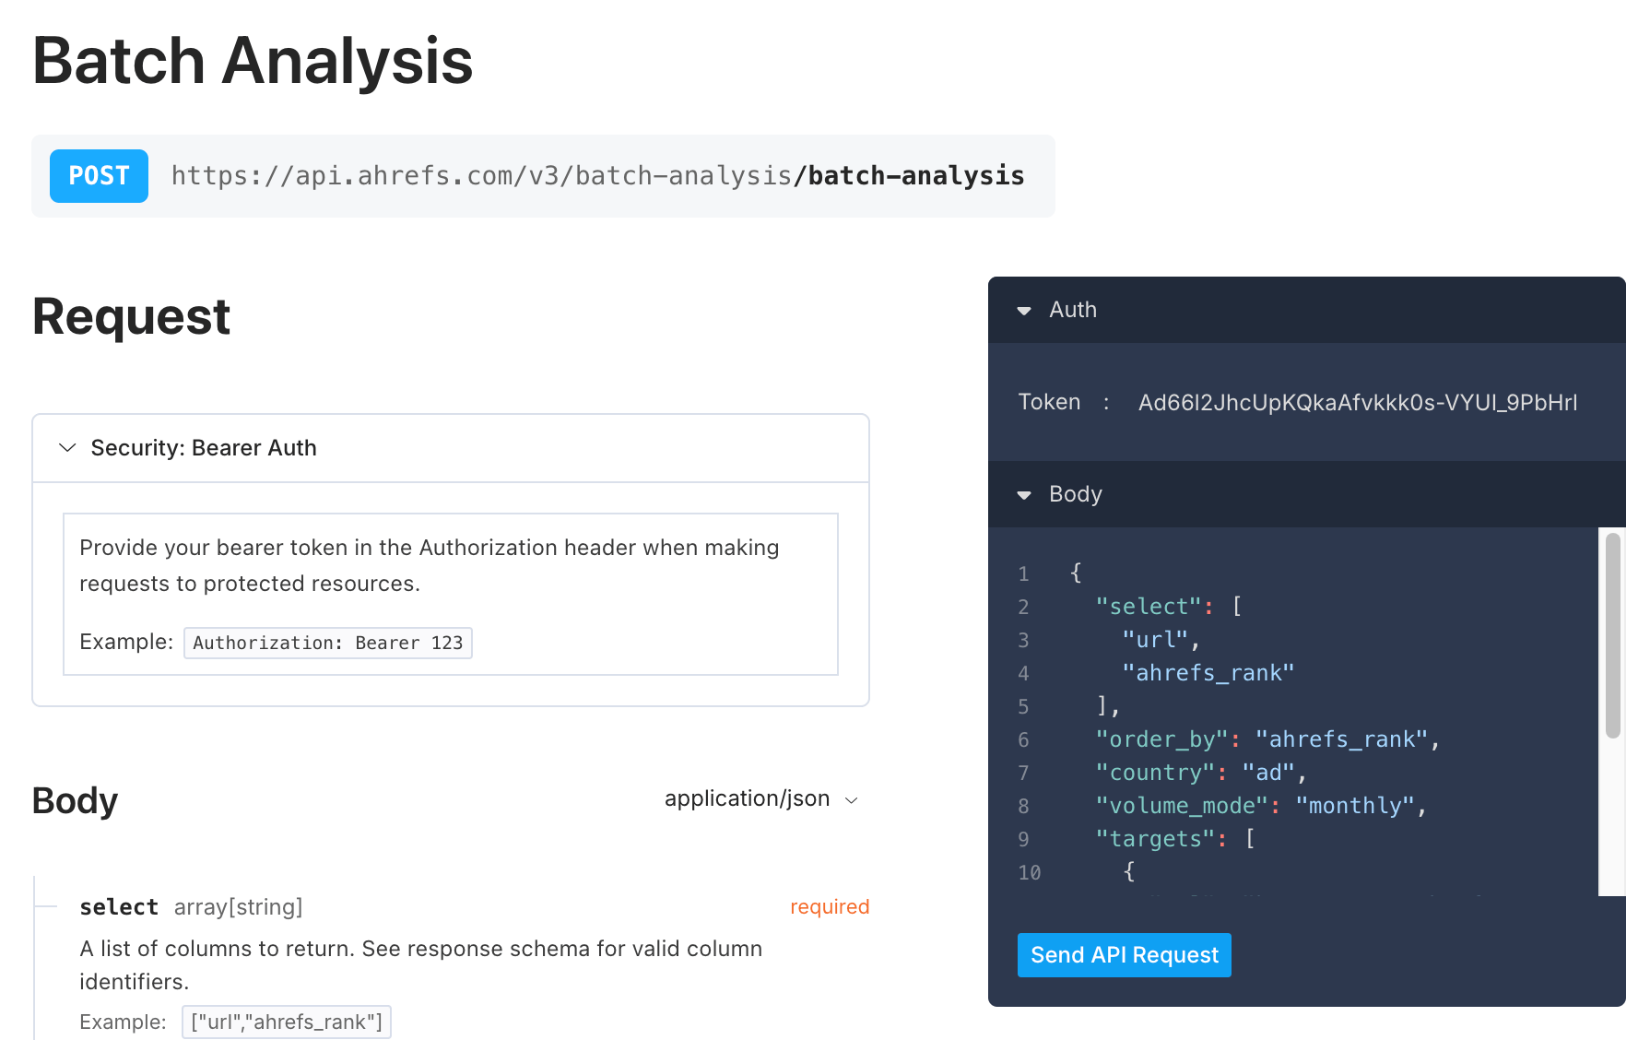Click the Token input field
This screenshot has height=1040, width=1650.
(1357, 403)
